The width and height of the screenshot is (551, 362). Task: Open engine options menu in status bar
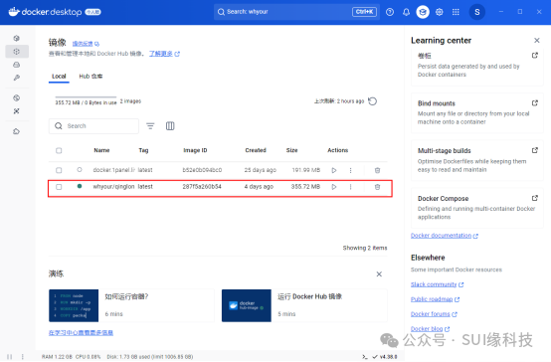click(x=23, y=357)
